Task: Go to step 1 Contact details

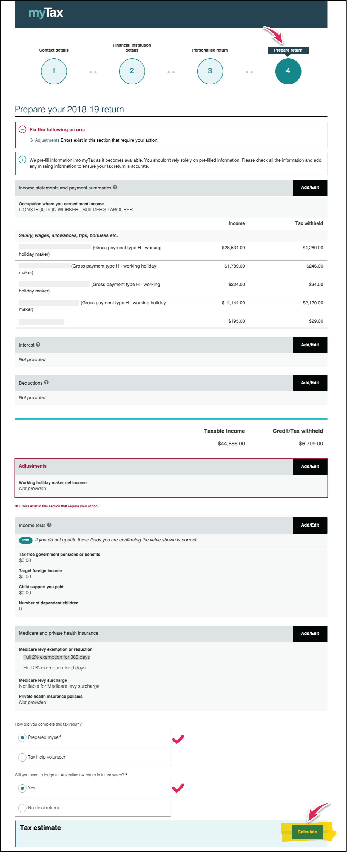Action: [54, 71]
